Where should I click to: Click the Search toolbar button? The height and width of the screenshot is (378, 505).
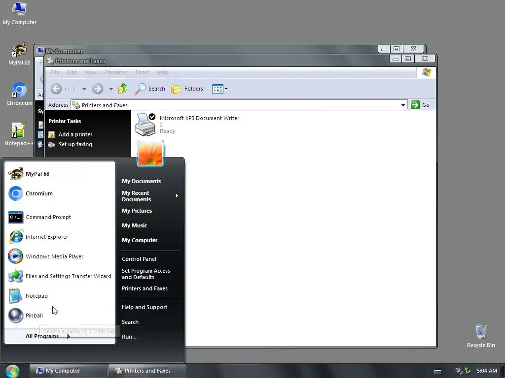[x=150, y=89]
